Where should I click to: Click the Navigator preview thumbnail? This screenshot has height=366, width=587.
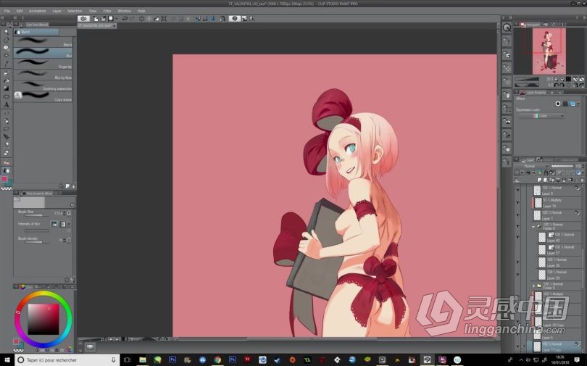pyautogui.click(x=549, y=51)
